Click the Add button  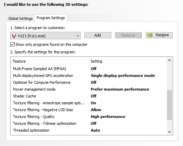(x=98, y=35)
